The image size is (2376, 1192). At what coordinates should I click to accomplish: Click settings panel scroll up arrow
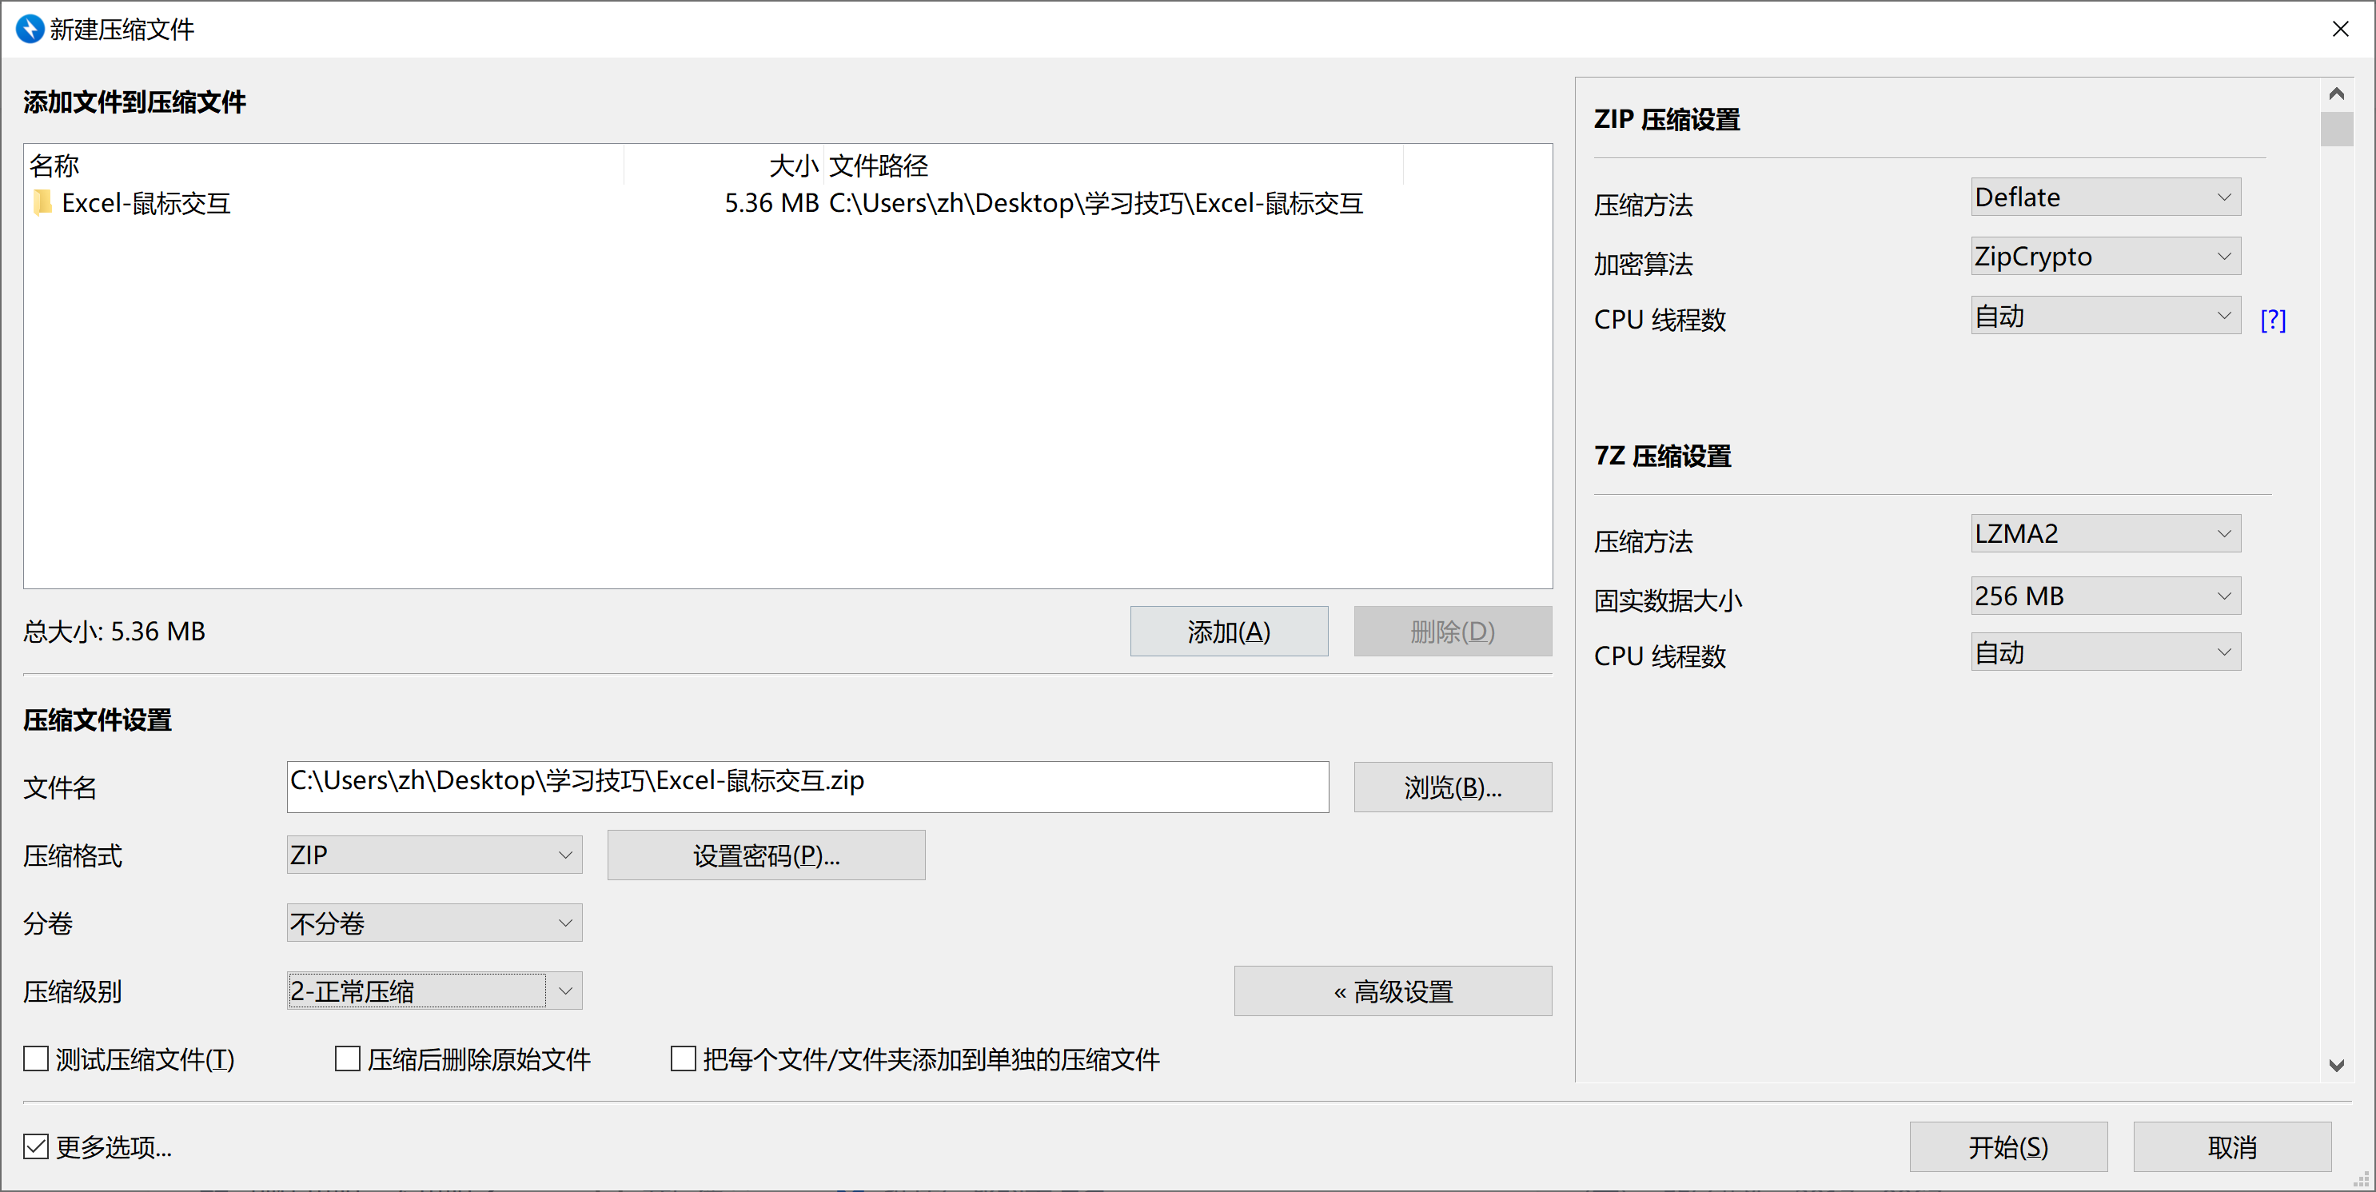(x=2336, y=94)
